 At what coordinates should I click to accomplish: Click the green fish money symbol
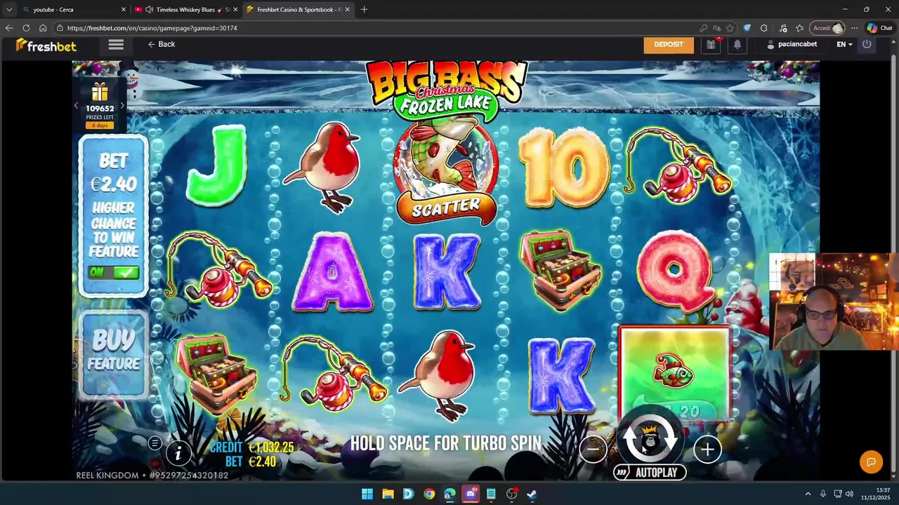(x=674, y=373)
